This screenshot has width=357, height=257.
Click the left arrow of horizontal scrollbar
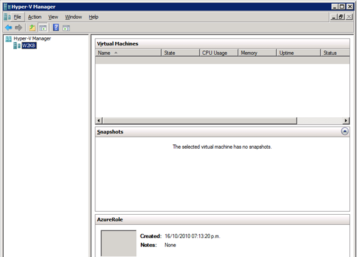tap(99, 120)
